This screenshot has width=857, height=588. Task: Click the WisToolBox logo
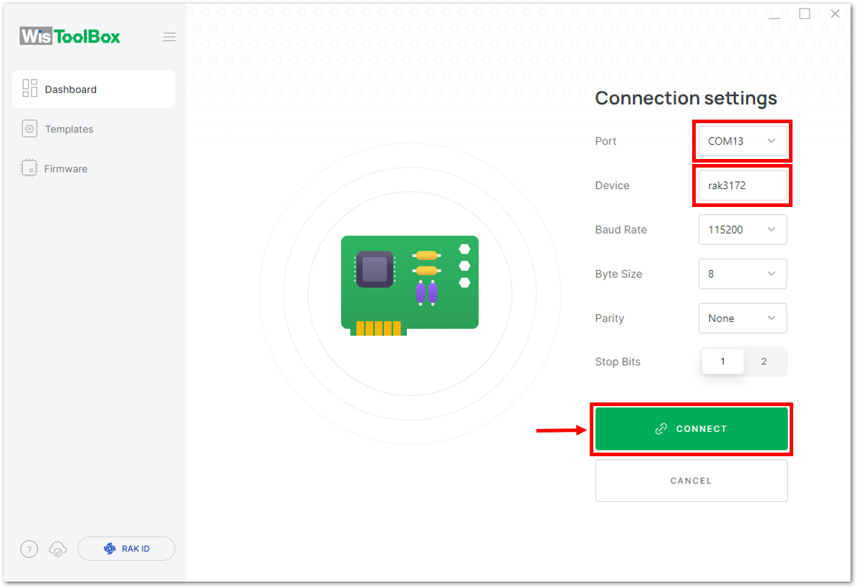70,36
